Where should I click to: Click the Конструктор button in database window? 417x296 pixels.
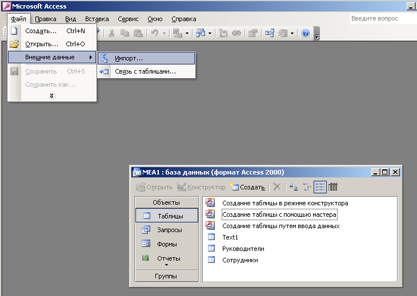tap(201, 187)
